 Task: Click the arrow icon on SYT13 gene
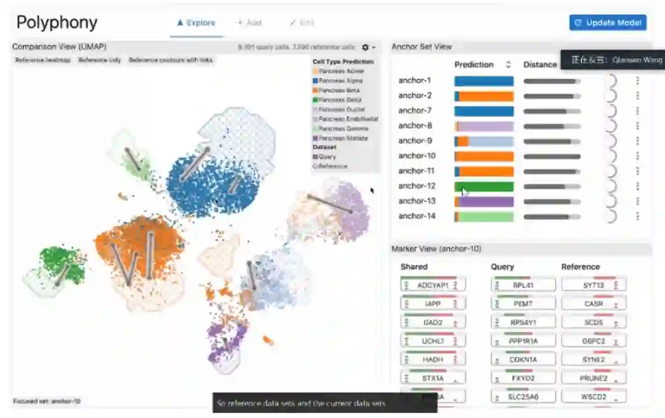pos(616,285)
